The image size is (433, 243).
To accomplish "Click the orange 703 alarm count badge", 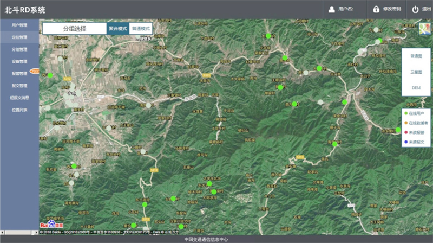I will pos(34,71).
